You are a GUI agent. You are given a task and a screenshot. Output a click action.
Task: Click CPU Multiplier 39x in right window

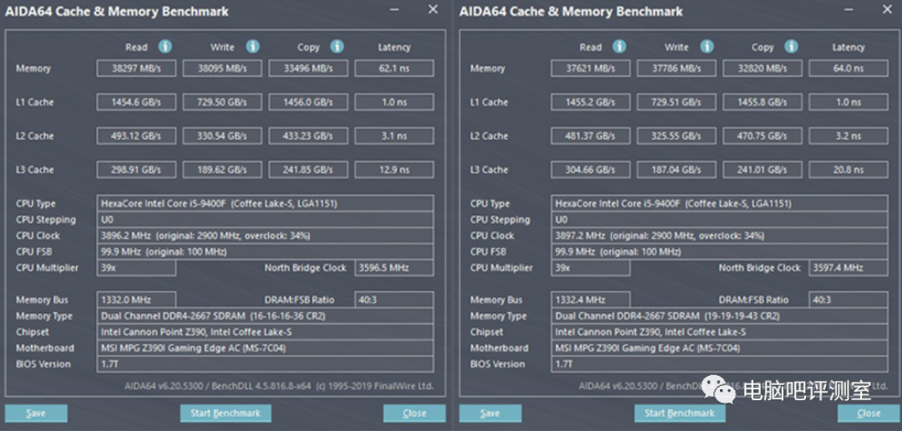(x=590, y=268)
